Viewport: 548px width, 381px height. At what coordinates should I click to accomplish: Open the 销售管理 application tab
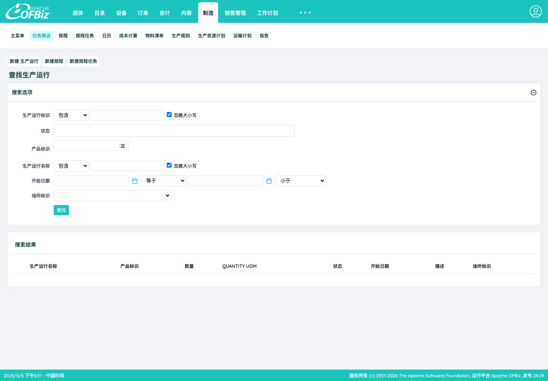(x=235, y=13)
